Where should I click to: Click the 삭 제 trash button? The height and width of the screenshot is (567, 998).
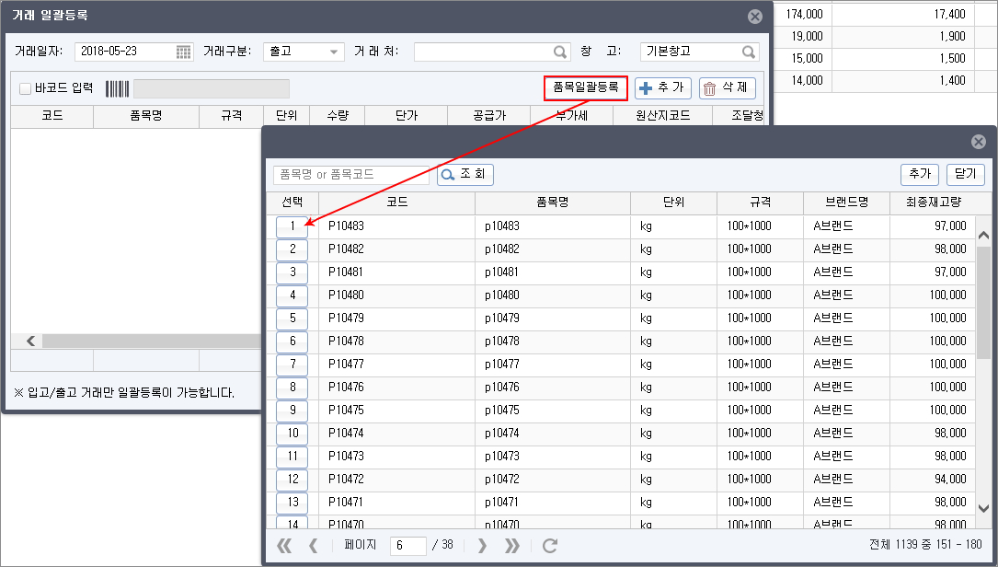tap(727, 88)
